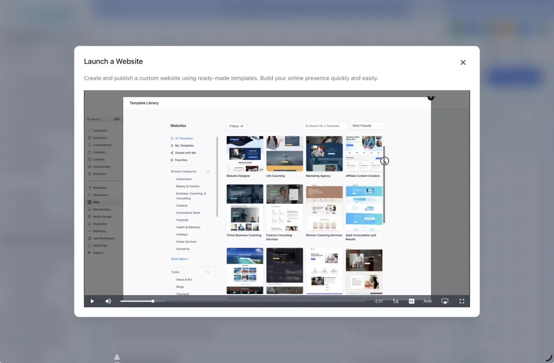This screenshot has width=554, height=363.
Task: Click the video progress bar handle
Action: (153, 301)
